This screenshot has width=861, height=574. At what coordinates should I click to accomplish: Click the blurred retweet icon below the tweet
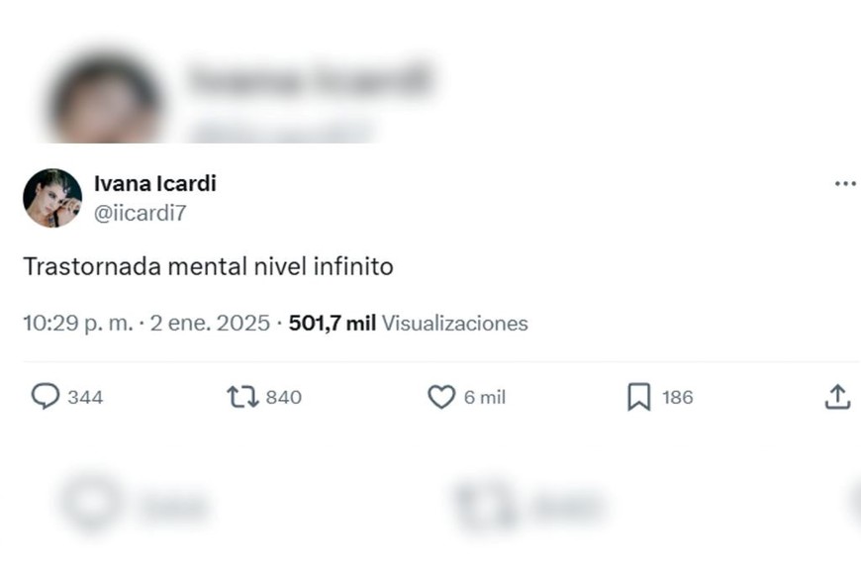point(485,505)
